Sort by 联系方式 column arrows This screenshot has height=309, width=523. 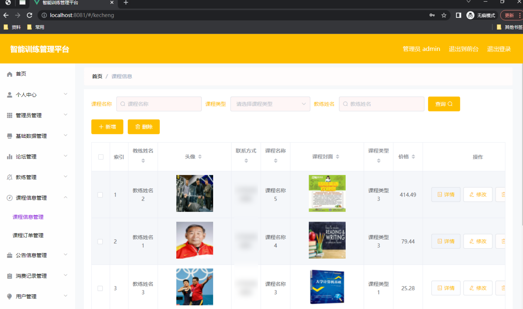click(x=246, y=161)
